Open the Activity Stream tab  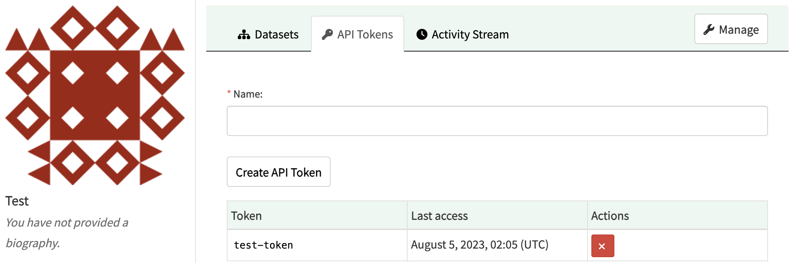463,34
